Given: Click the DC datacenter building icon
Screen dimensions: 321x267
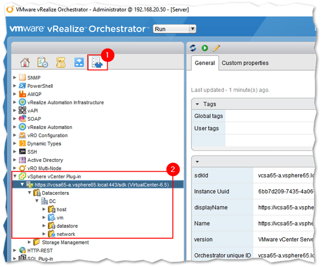Looking at the screenshot, I should pyautogui.click(x=44, y=201).
